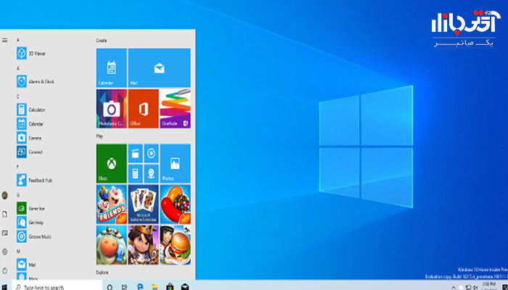Click the 'M' letter header
Viewport: 508px width, 290px height.
pos(18,251)
